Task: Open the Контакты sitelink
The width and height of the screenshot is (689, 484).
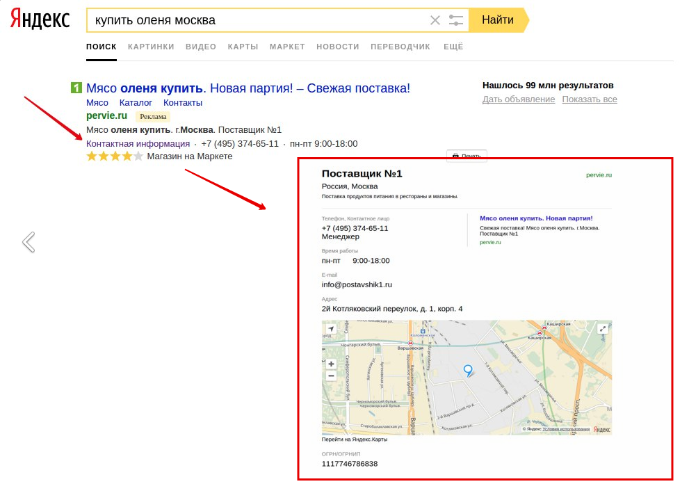Action: (183, 102)
